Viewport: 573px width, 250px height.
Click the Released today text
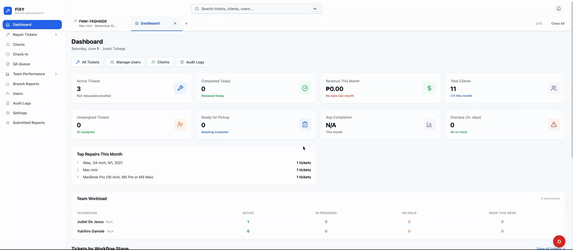point(213,96)
